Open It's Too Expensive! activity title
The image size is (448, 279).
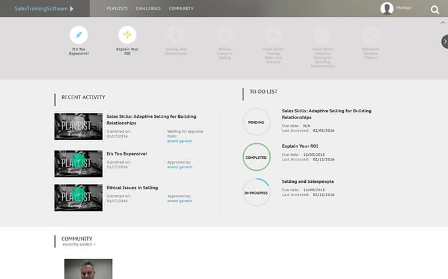tap(126, 153)
